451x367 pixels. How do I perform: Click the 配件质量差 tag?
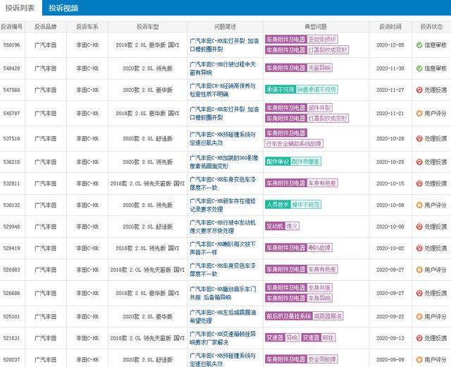click(305, 162)
